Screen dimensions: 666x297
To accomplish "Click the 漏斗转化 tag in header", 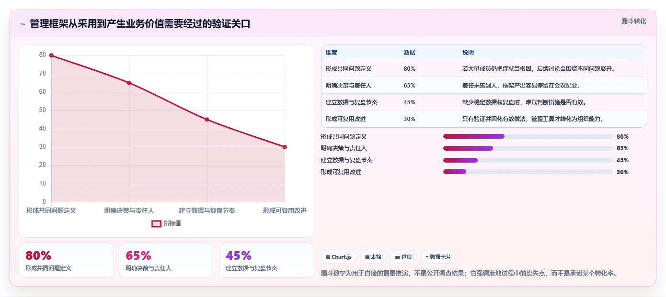I will 634,21.
